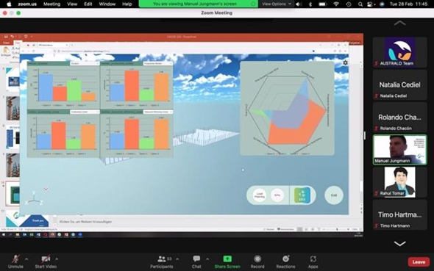Leave the meeting

pos(419,262)
